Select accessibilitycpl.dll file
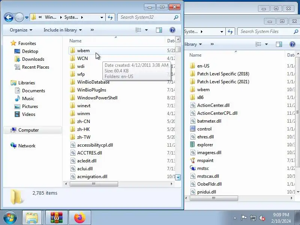This screenshot has width=300, height=225. click(95, 145)
